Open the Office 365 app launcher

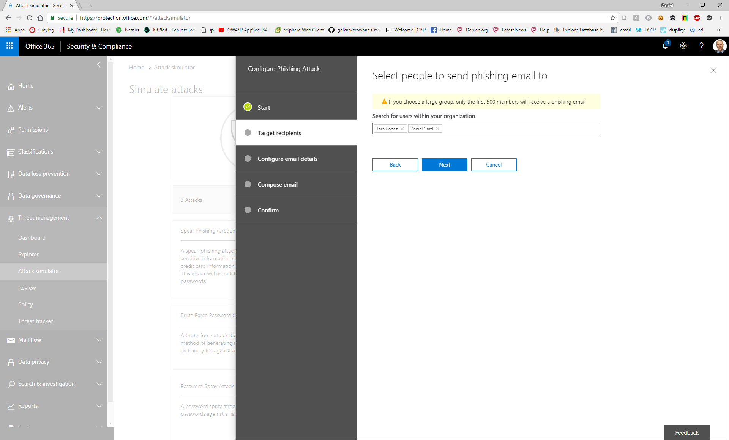tap(9, 46)
